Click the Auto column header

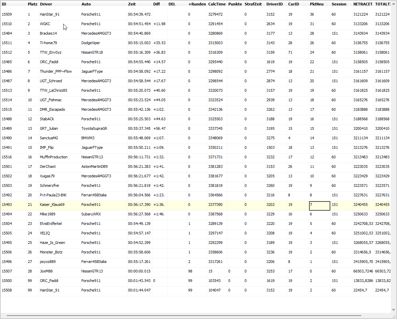pyautogui.click(x=86, y=4)
